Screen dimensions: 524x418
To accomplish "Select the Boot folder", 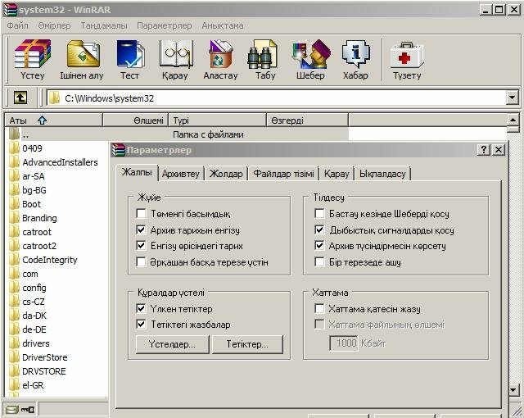I will click(25, 204).
